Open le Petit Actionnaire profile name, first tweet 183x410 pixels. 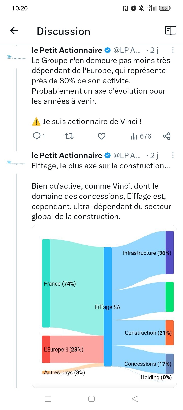[x=67, y=50]
